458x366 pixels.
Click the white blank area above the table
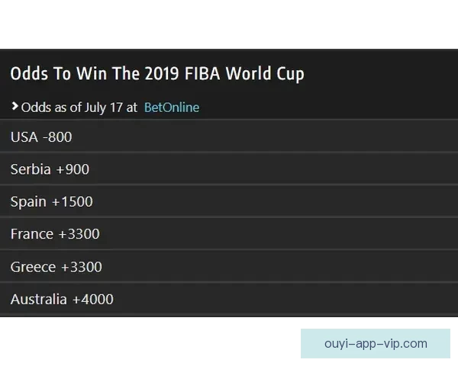[229, 24]
